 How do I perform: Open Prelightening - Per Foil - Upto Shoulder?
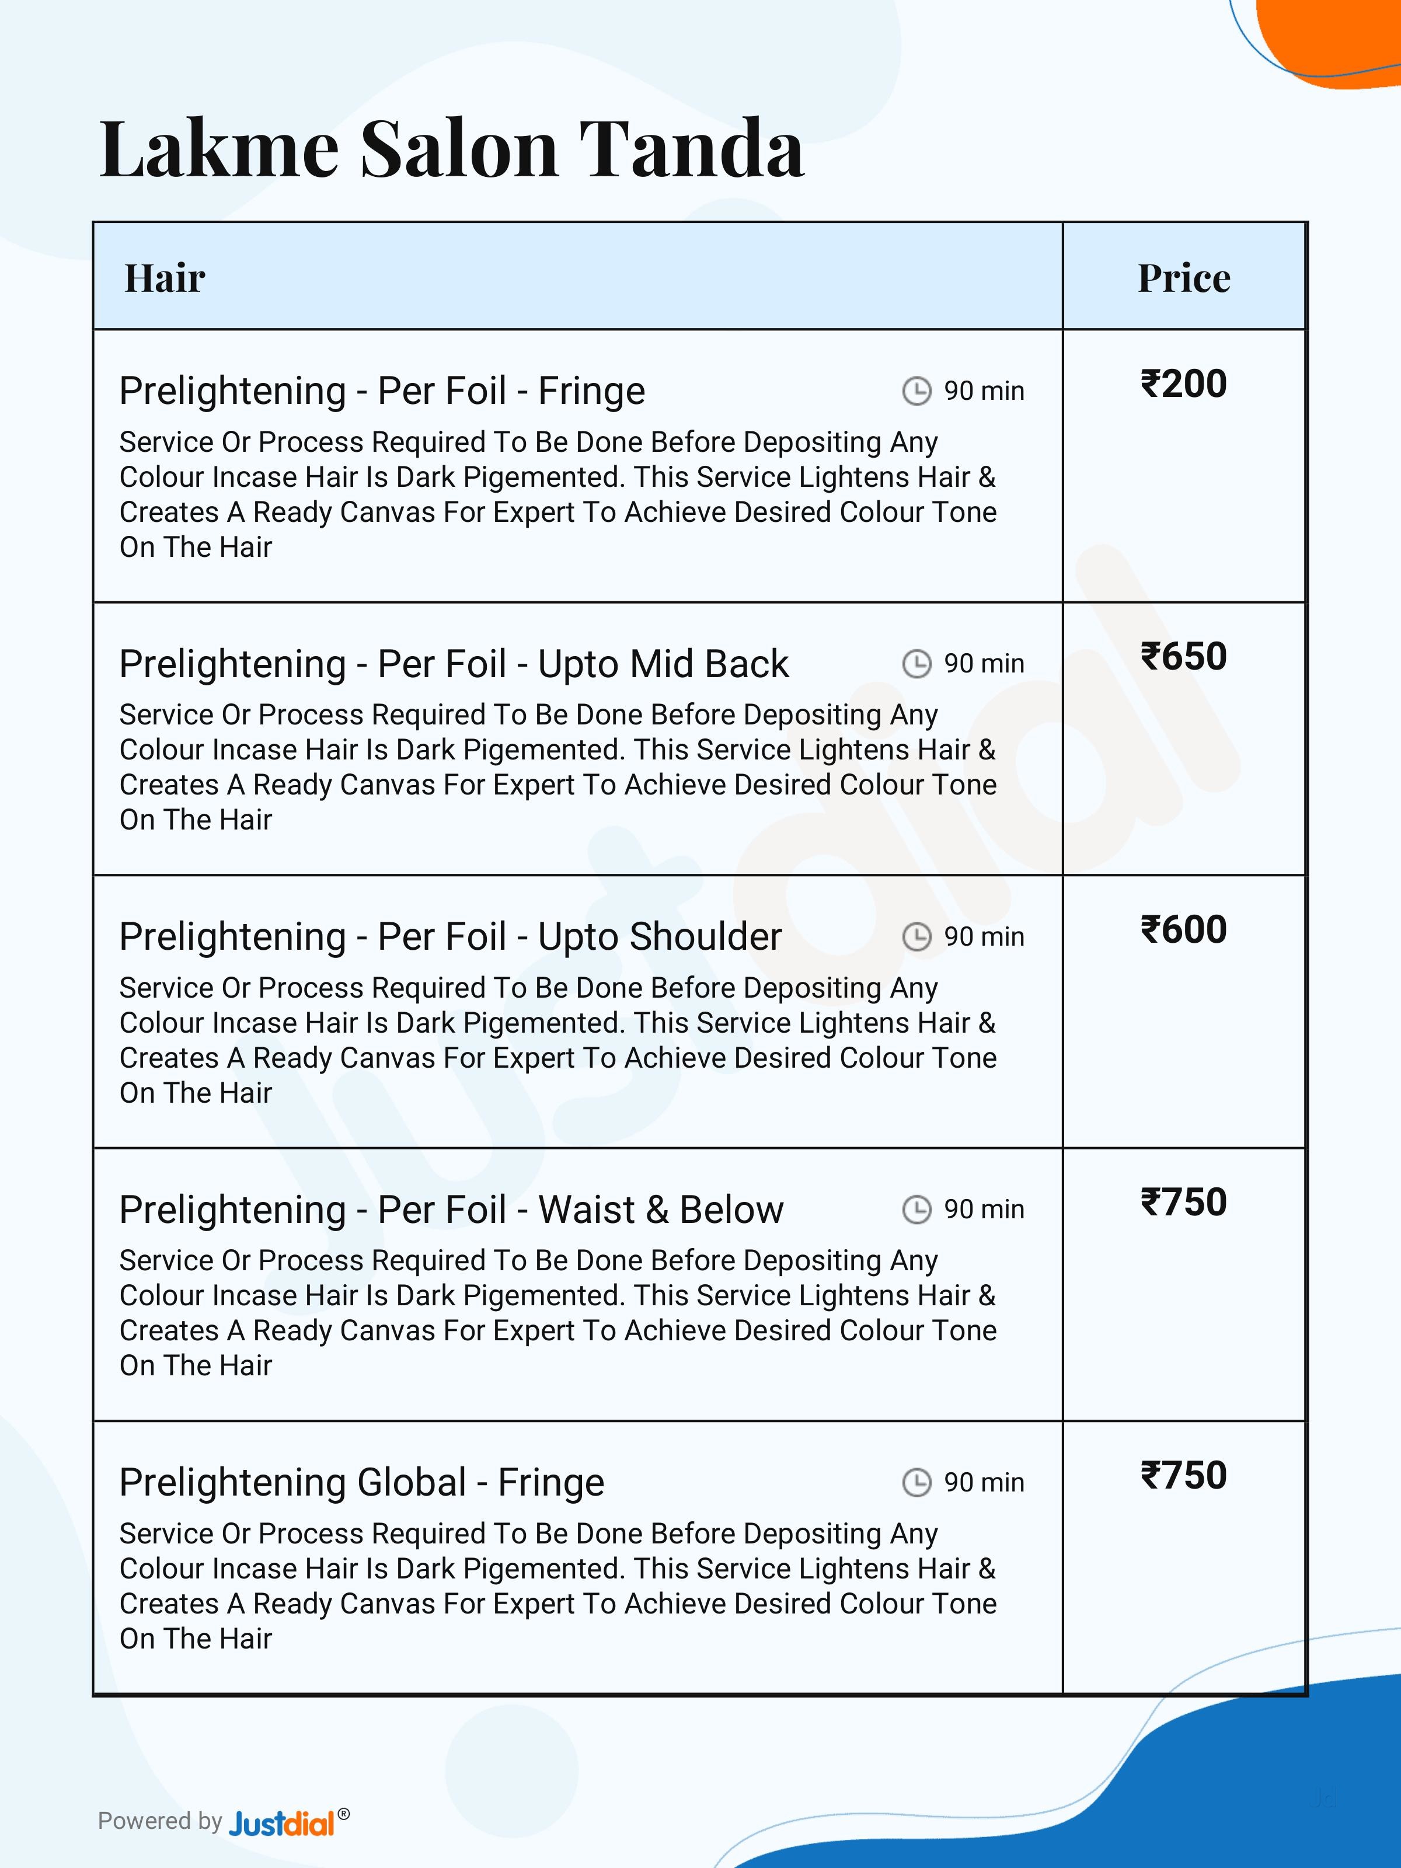tap(450, 936)
